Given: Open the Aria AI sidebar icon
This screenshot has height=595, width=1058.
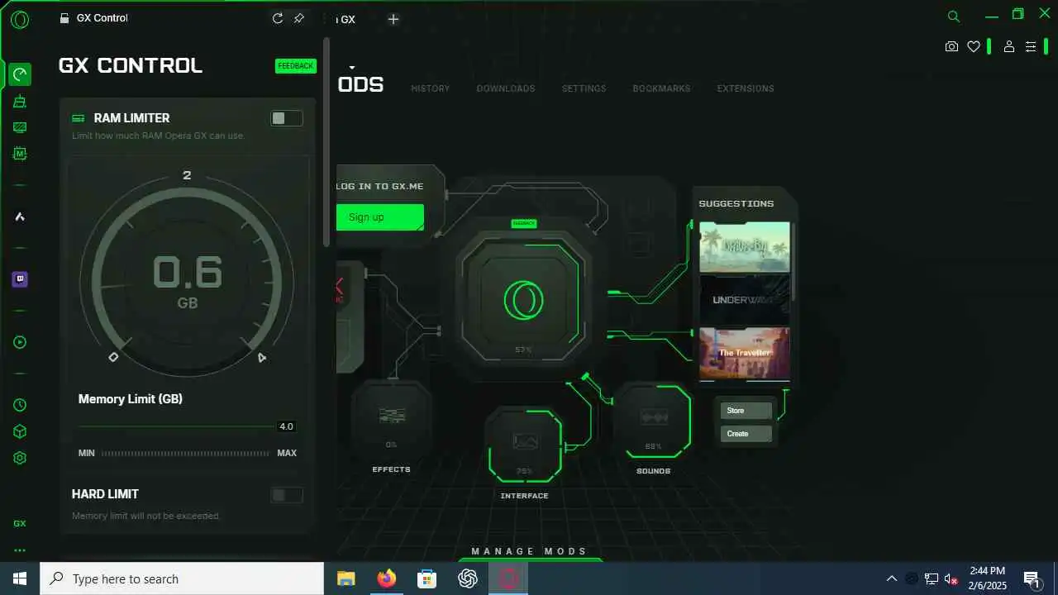Looking at the screenshot, I should [x=20, y=217].
